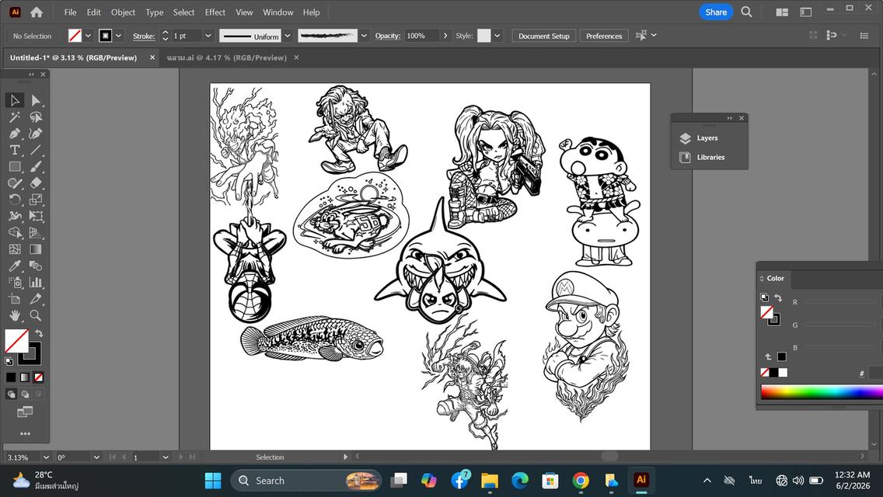Swap fill and stroke in Color panel
This screenshot has height=497, width=883.
pyautogui.click(x=778, y=297)
